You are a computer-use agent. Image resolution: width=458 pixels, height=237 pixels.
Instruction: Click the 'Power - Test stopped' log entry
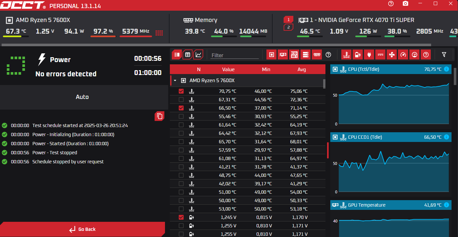pos(55,153)
